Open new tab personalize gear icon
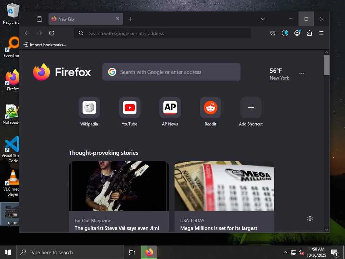Viewport: 345px width, 259px height. point(310,219)
